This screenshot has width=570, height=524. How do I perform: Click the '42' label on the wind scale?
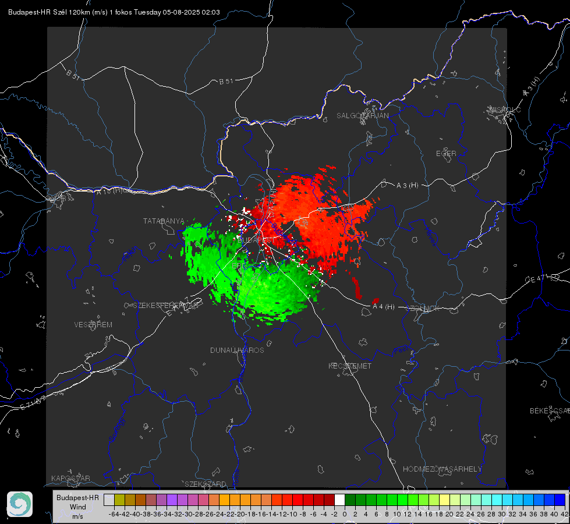pyautogui.click(x=564, y=514)
